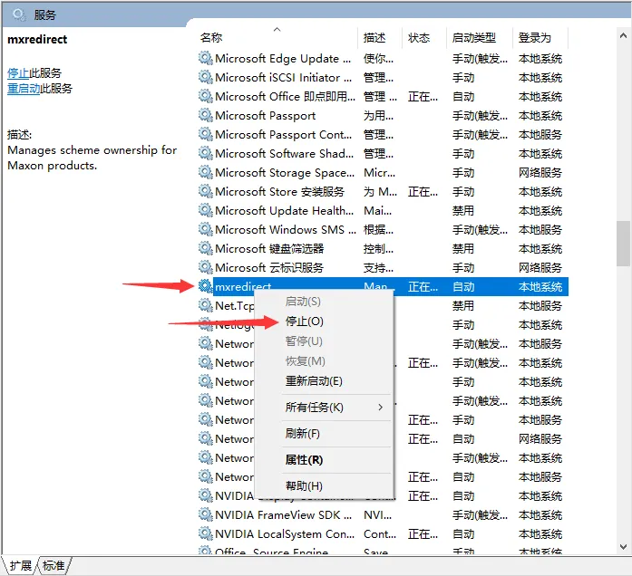Select the Microsoft Passport service name
Viewport: 632px width, 576px height.
265,116
